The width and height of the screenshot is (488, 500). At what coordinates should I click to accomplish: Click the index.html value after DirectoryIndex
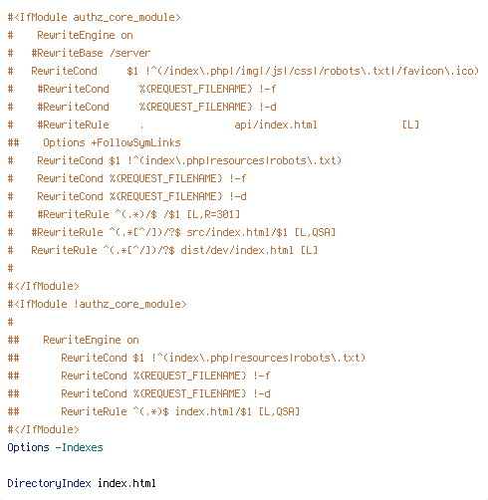tap(126, 483)
